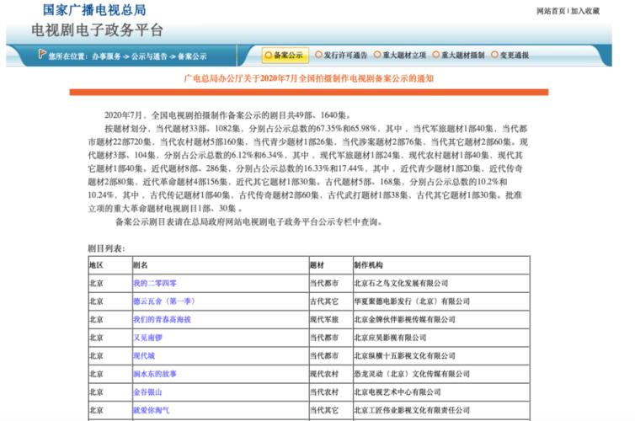Go to the 变更通报 tab
This screenshot has width=635, height=421.
click(x=510, y=55)
